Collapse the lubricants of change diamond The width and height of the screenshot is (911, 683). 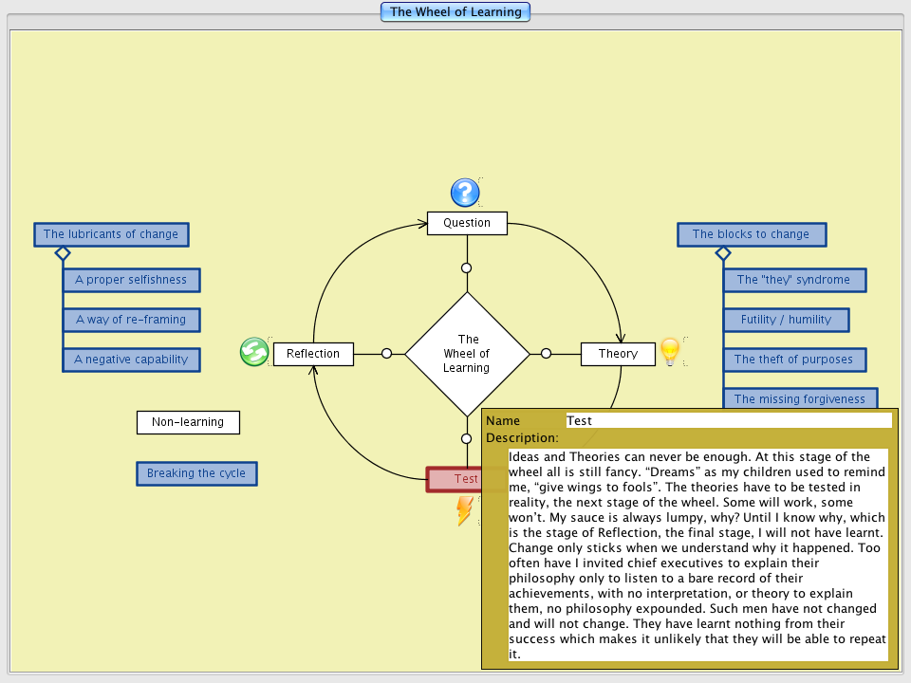(63, 253)
